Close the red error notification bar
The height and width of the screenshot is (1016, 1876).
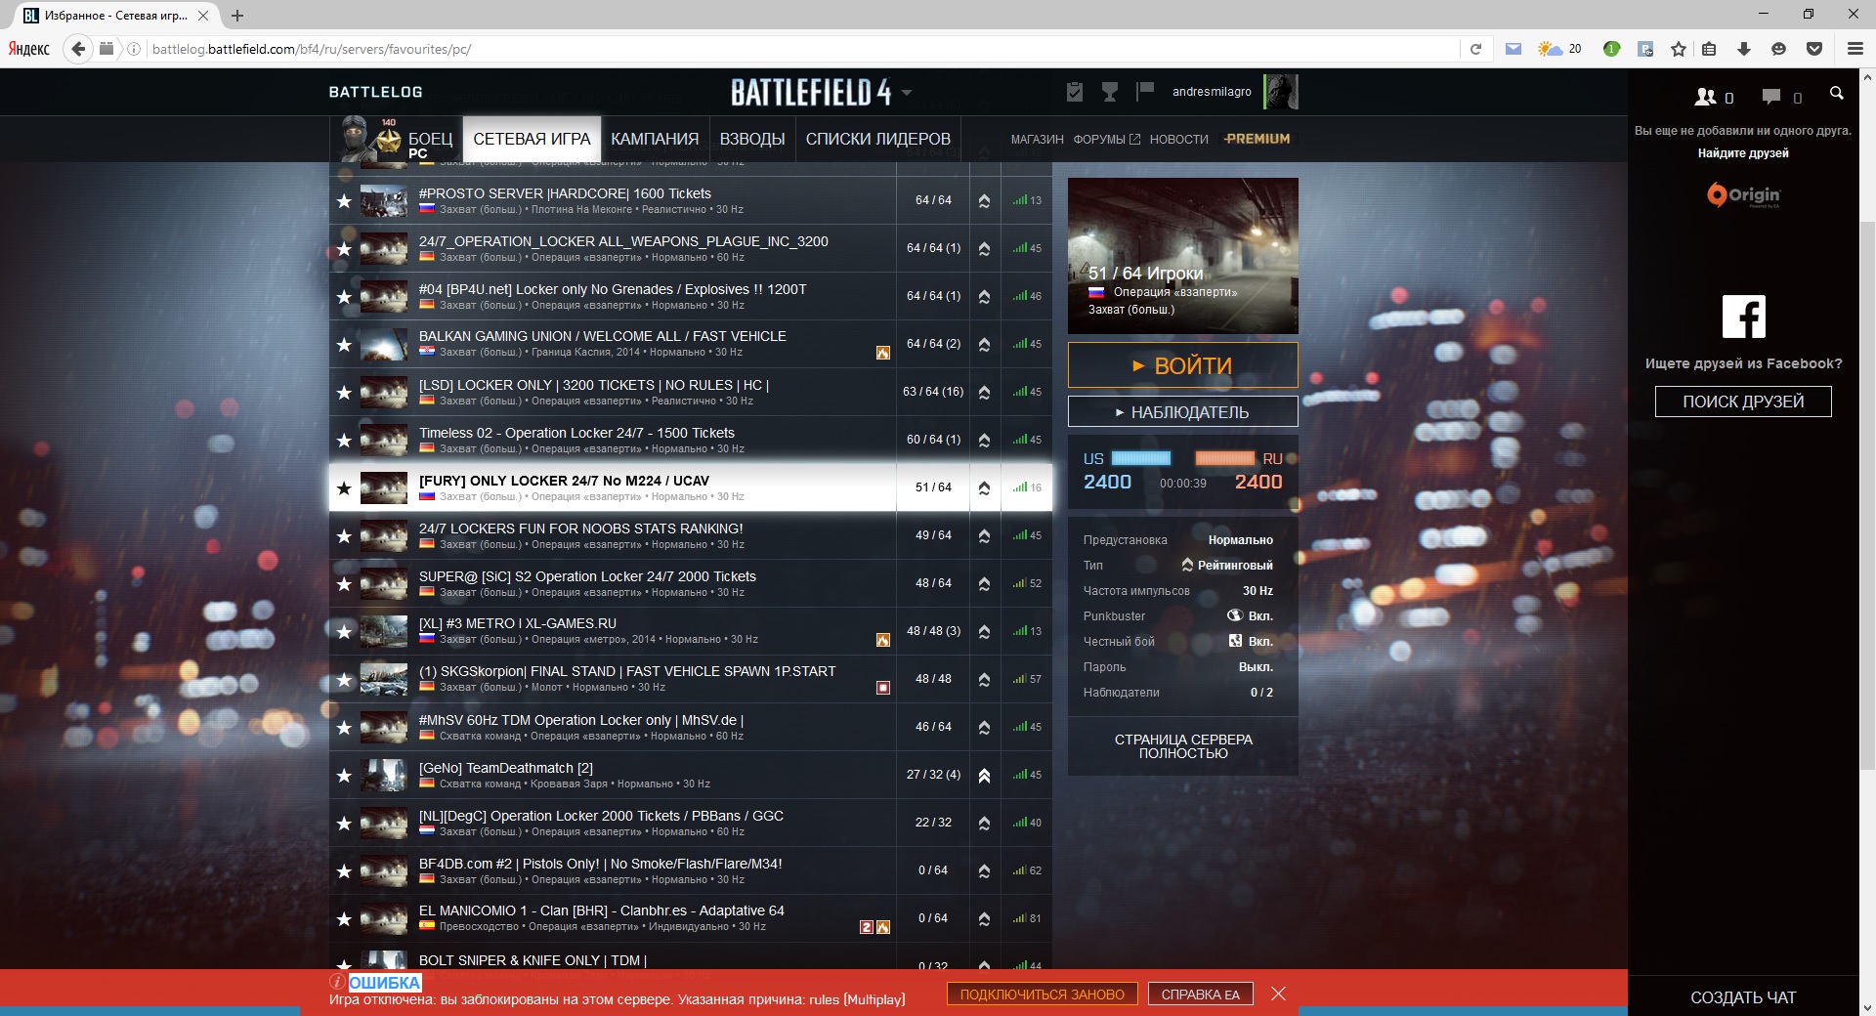[1278, 994]
